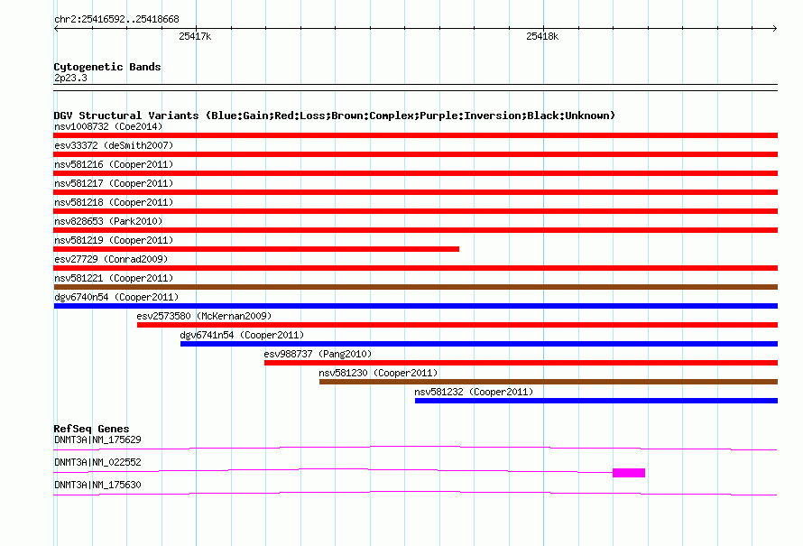
Task: Click the short nsv581219 (Cooper2011) red bar
Action: (256, 249)
